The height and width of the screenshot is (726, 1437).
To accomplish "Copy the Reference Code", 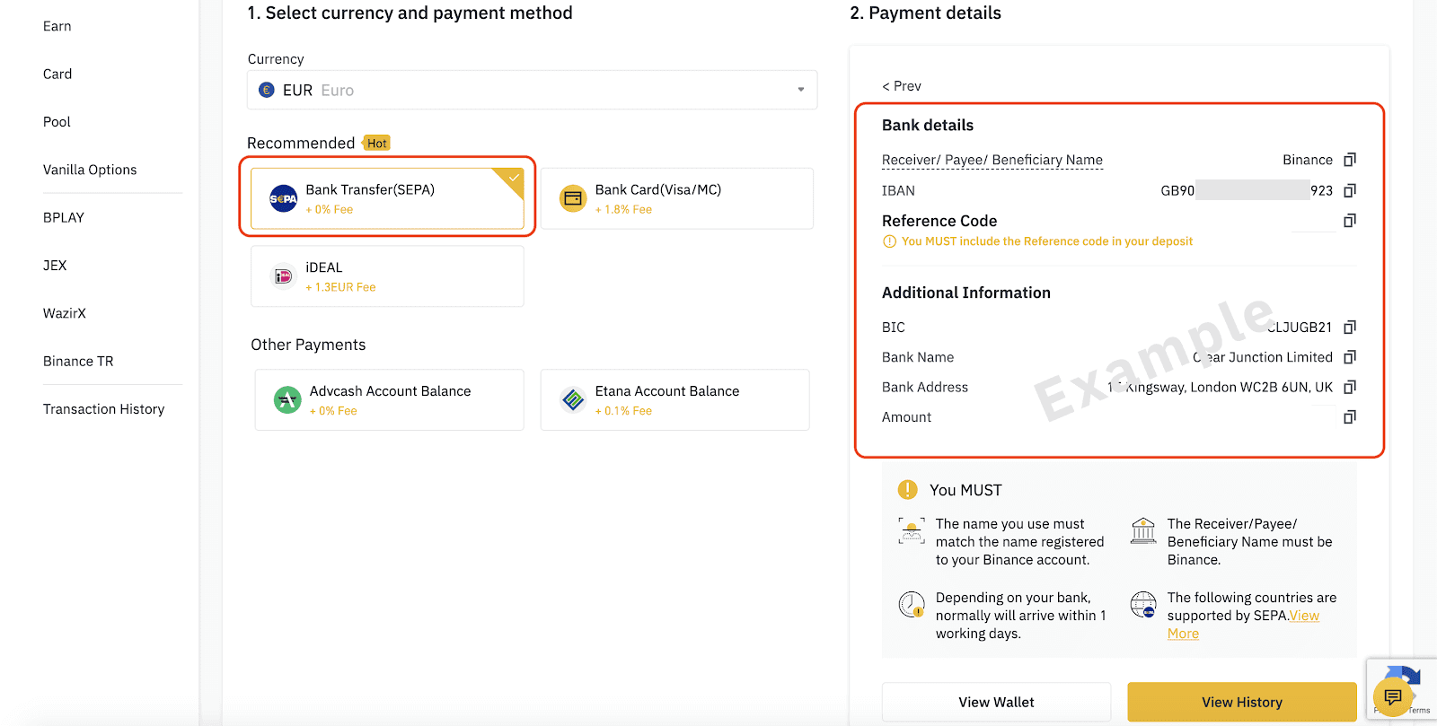I will pyautogui.click(x=1349, y=221).
